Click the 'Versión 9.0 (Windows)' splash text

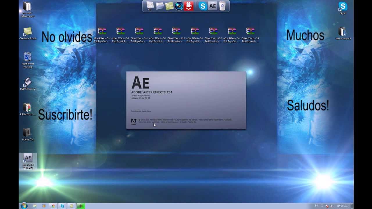click(141, 96)
